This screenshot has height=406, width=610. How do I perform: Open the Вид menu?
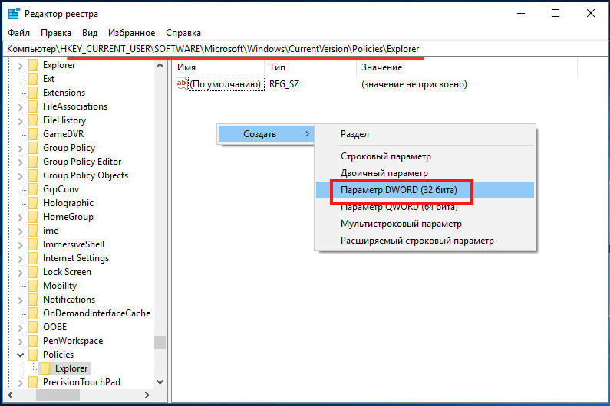(x=90, y=33)
